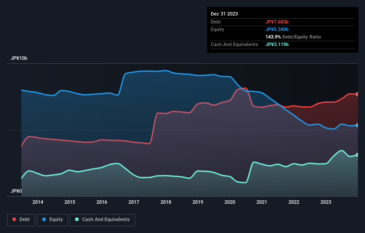The height and width of the screenshot is (233, 365).
Task: Click the 143.9% Debt/Equity Ratio text
Action: [x=293, y=37]
